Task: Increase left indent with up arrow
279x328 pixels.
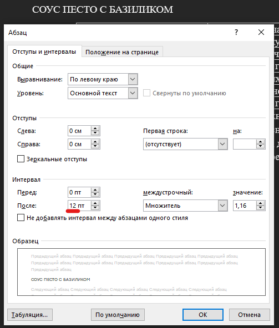Action: tap(95, 129)
